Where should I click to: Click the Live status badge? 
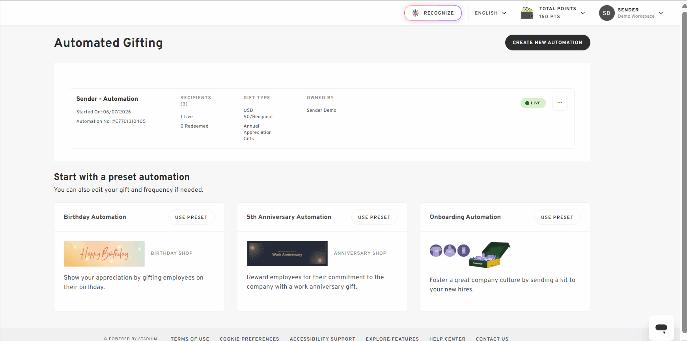pos(533,103)
